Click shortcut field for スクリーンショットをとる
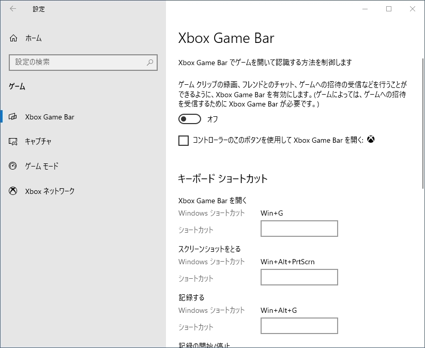The image size is (425, 348). coord(299,277)
